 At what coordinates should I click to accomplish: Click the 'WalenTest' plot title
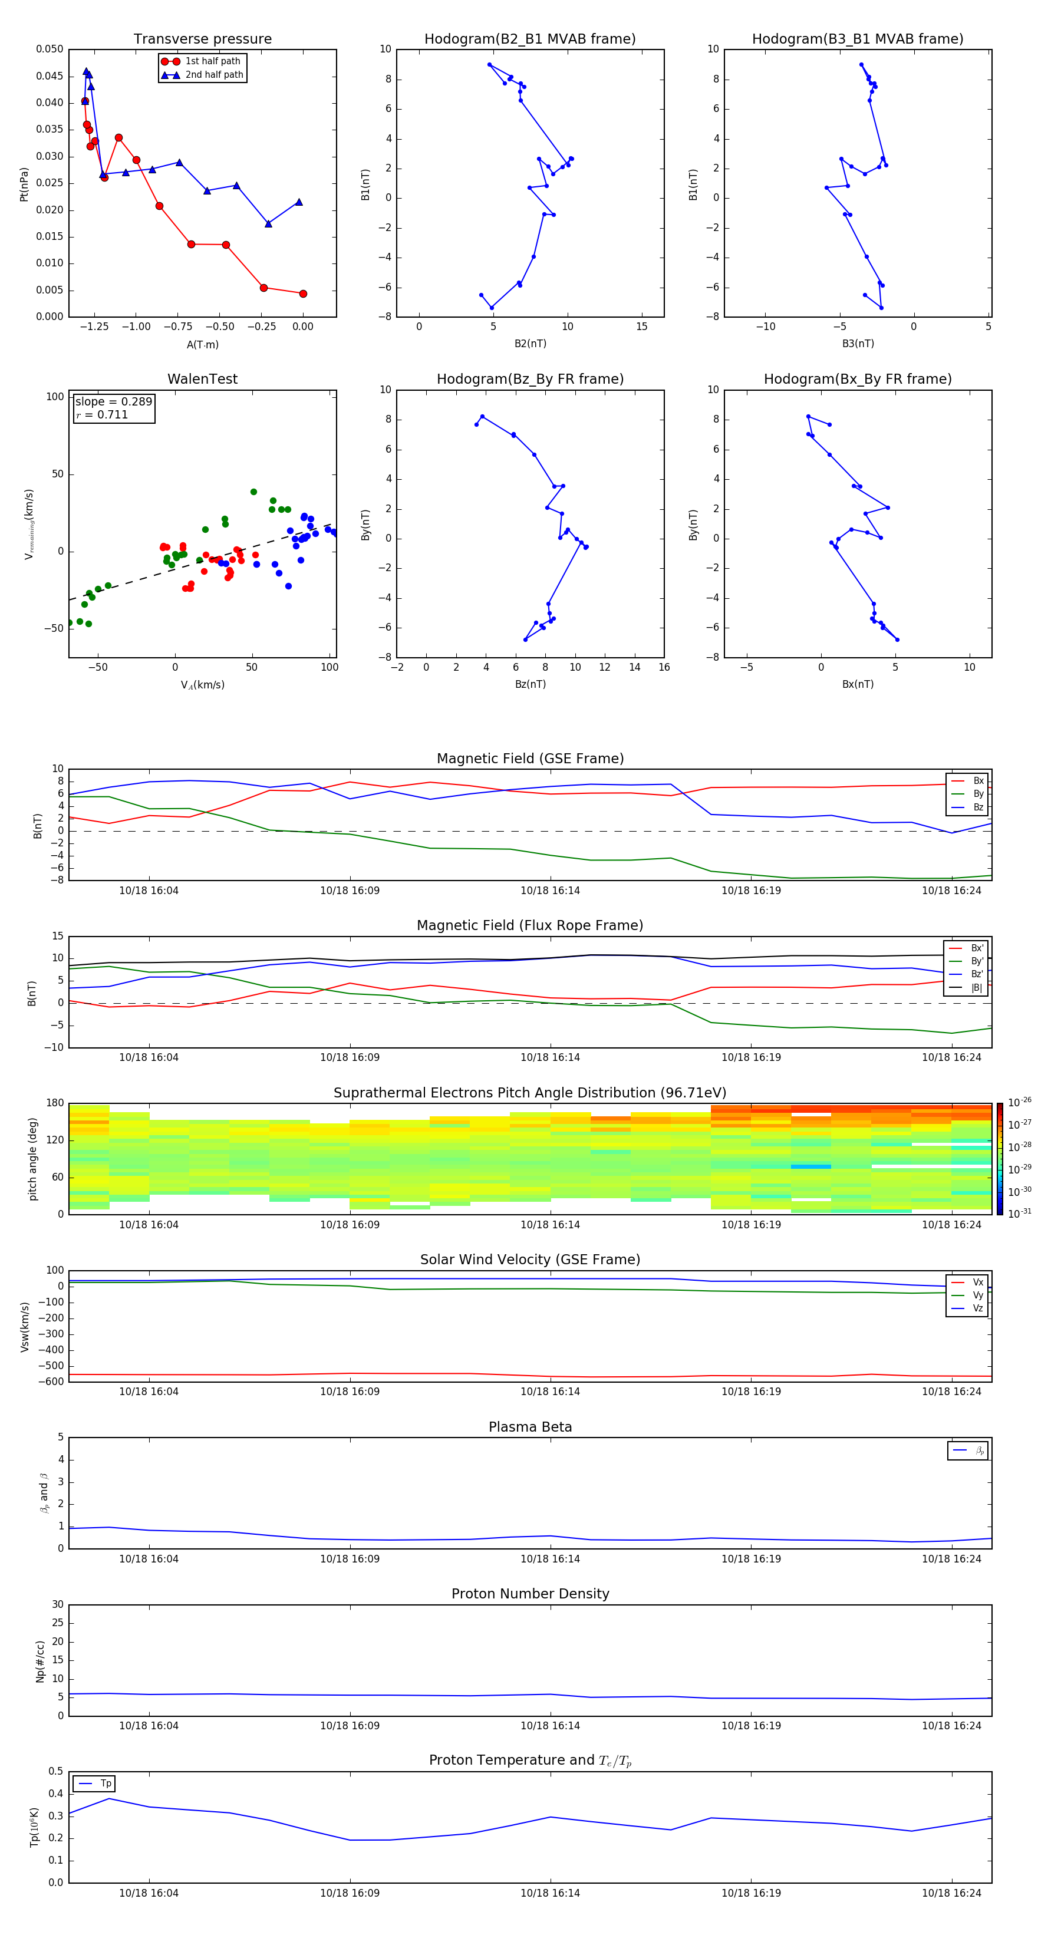202,379
